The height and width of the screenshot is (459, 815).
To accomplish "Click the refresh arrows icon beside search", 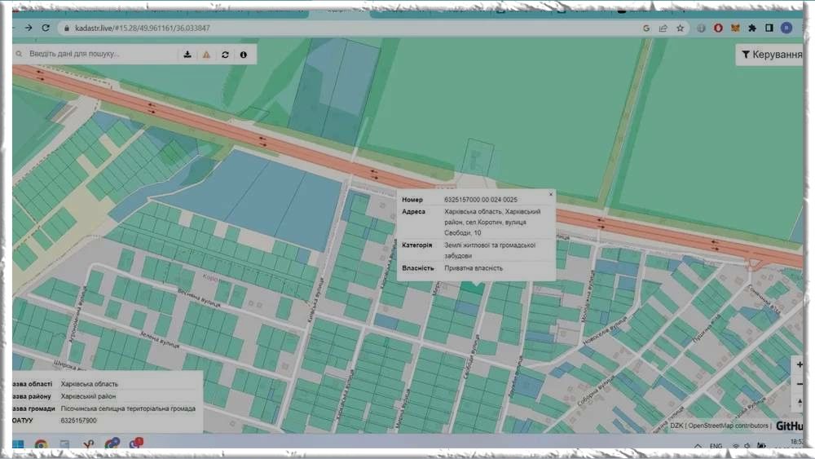I will coord(225,55).
